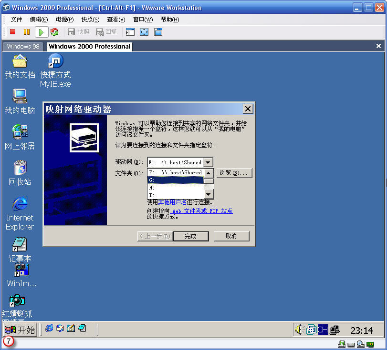Click the drive list scroll down arrow
Image resolution: width=387 pixels, height=350 pixels.
[209, 194]
